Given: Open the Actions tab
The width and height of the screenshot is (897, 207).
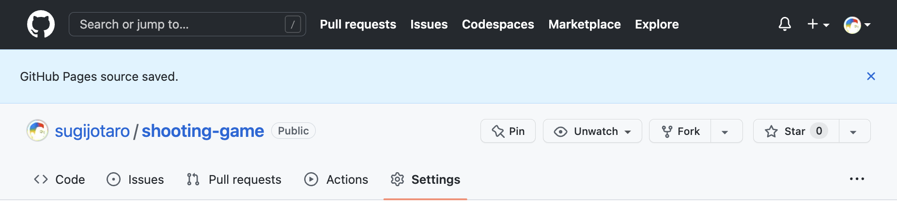Looking at the screenshot, I should [x=337, y=179].
